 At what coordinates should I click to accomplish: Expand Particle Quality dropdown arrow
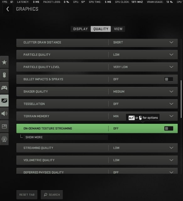(171, 55)
